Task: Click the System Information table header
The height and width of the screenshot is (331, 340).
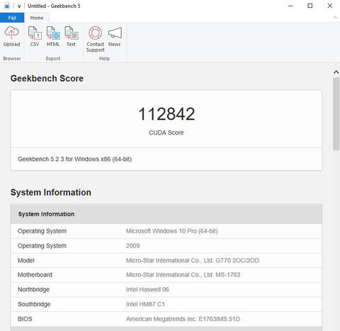Action: pos(166,214)
